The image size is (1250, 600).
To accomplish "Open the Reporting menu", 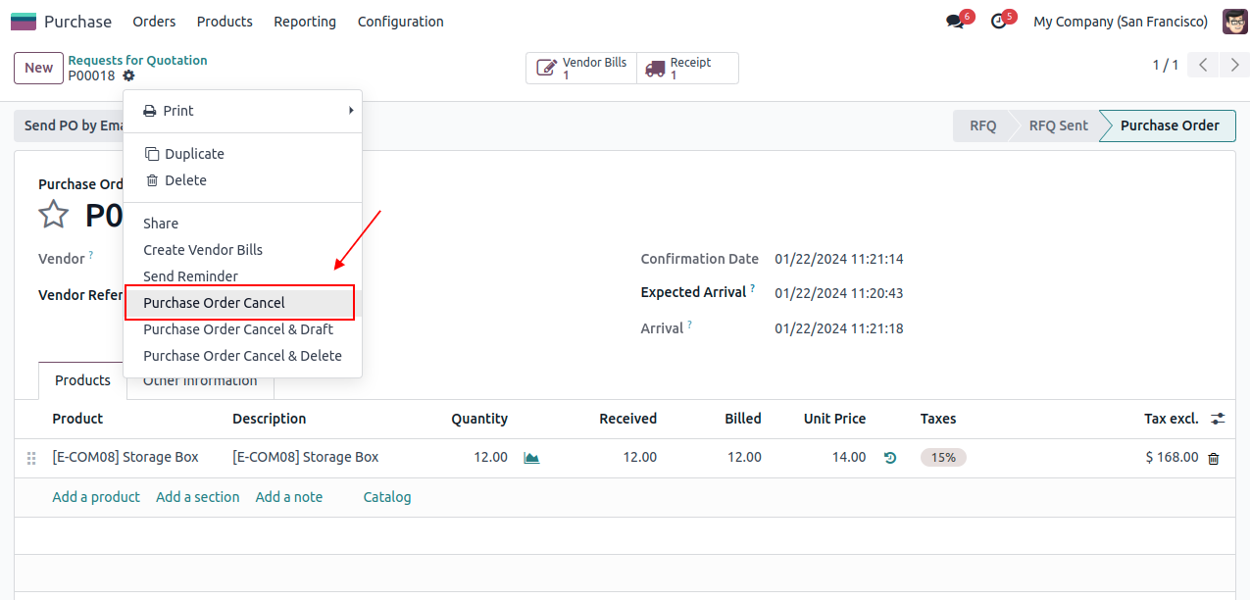I will 304,22.
